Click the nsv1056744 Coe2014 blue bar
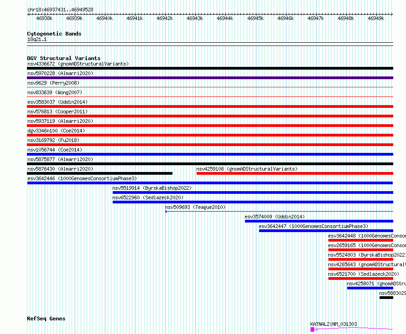The height and width of the screenshot is (334, 406). tap(210, 154)
